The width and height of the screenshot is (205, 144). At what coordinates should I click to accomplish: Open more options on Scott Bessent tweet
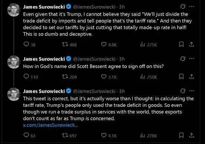[192, 59]
